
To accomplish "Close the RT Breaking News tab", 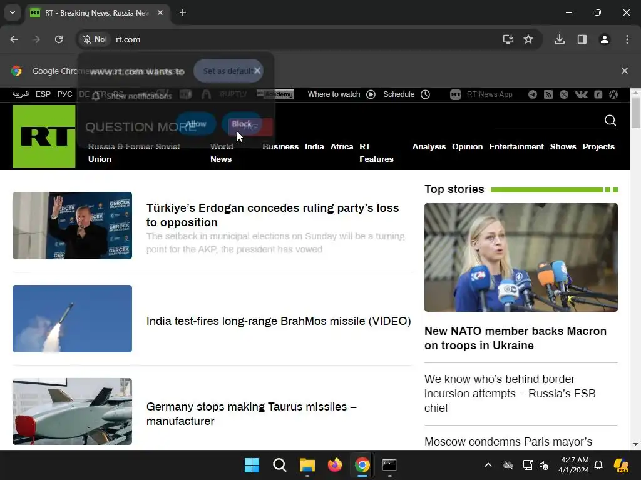I will (x=160, y=12).
